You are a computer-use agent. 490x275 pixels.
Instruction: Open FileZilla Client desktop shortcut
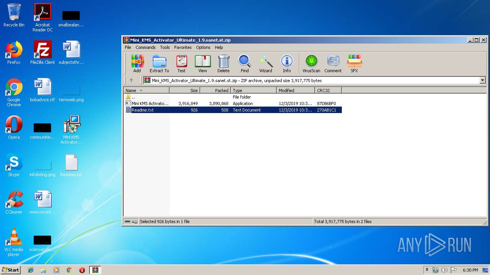pyautogui.click(x=42, y=53)
